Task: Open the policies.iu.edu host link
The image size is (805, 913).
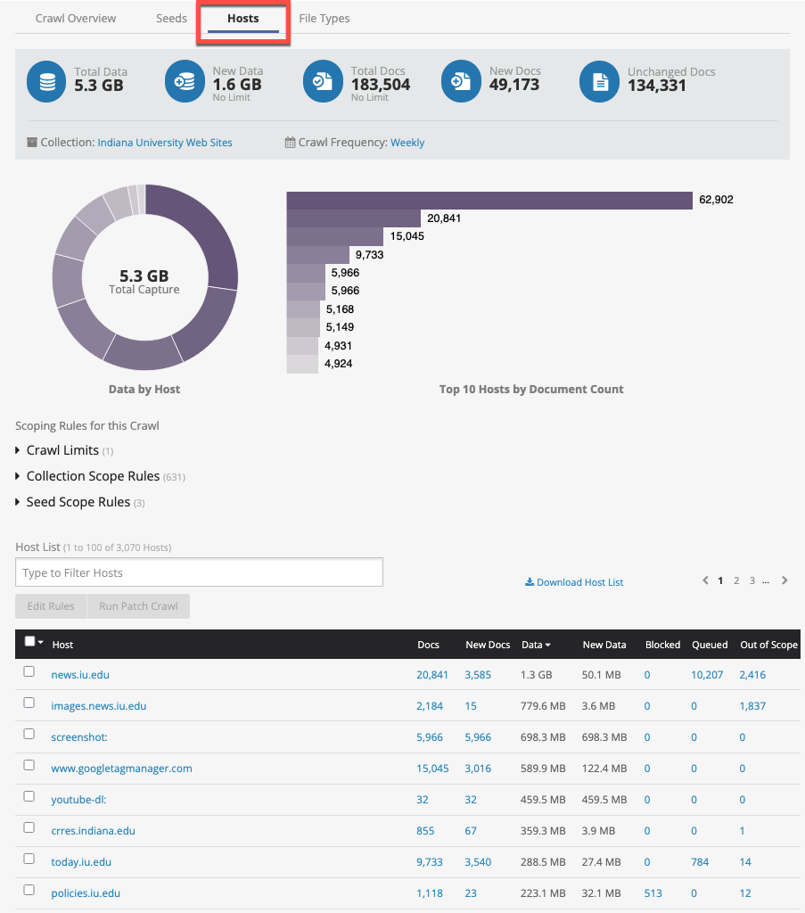Action: coord(86,893)
